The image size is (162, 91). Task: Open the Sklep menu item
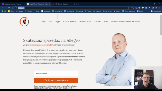[106, 21]
